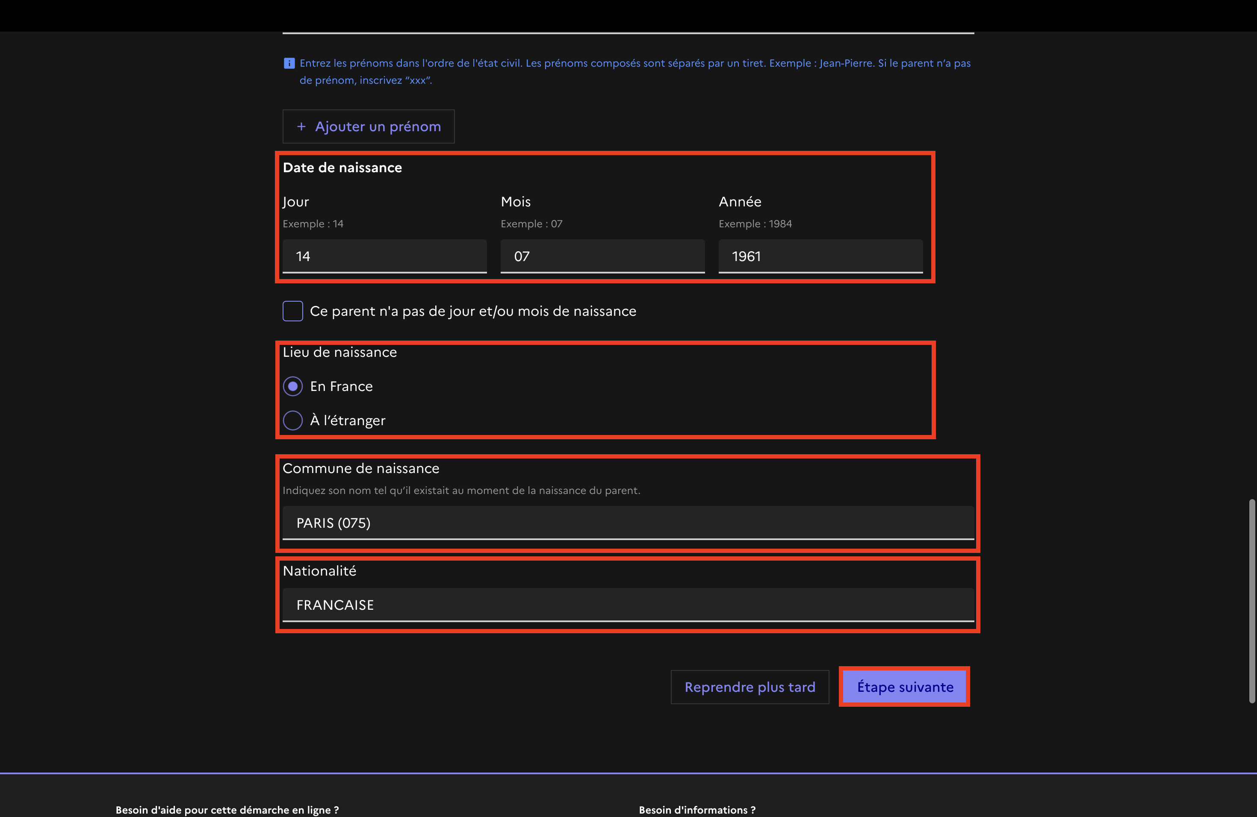Image resolution: width=1257 pixels, height=817 pixels.
Task: Click Étape suivante button
Action: tap(904, 687)
